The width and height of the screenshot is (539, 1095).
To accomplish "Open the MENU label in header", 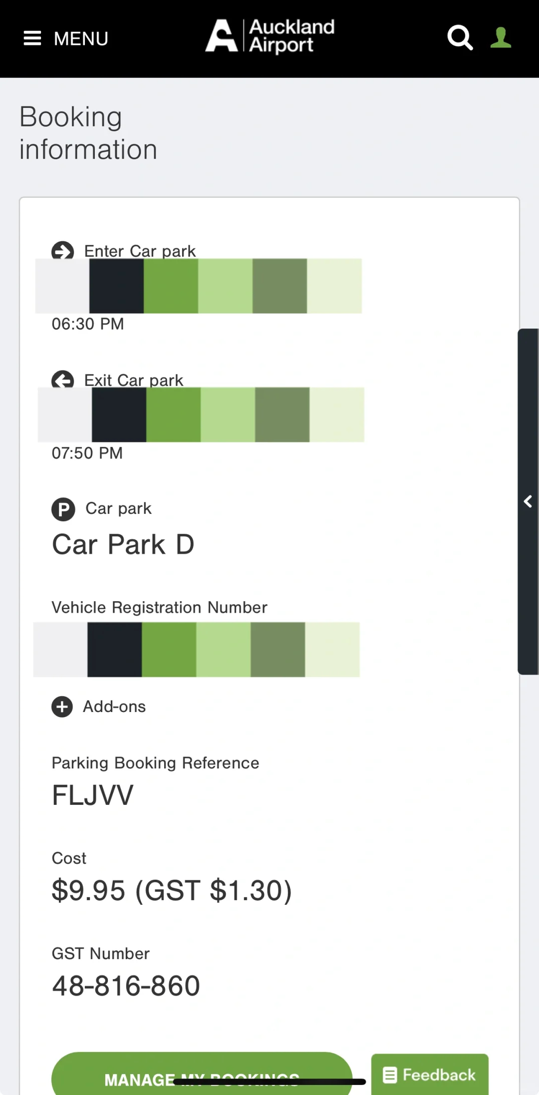I will [81, 38].
